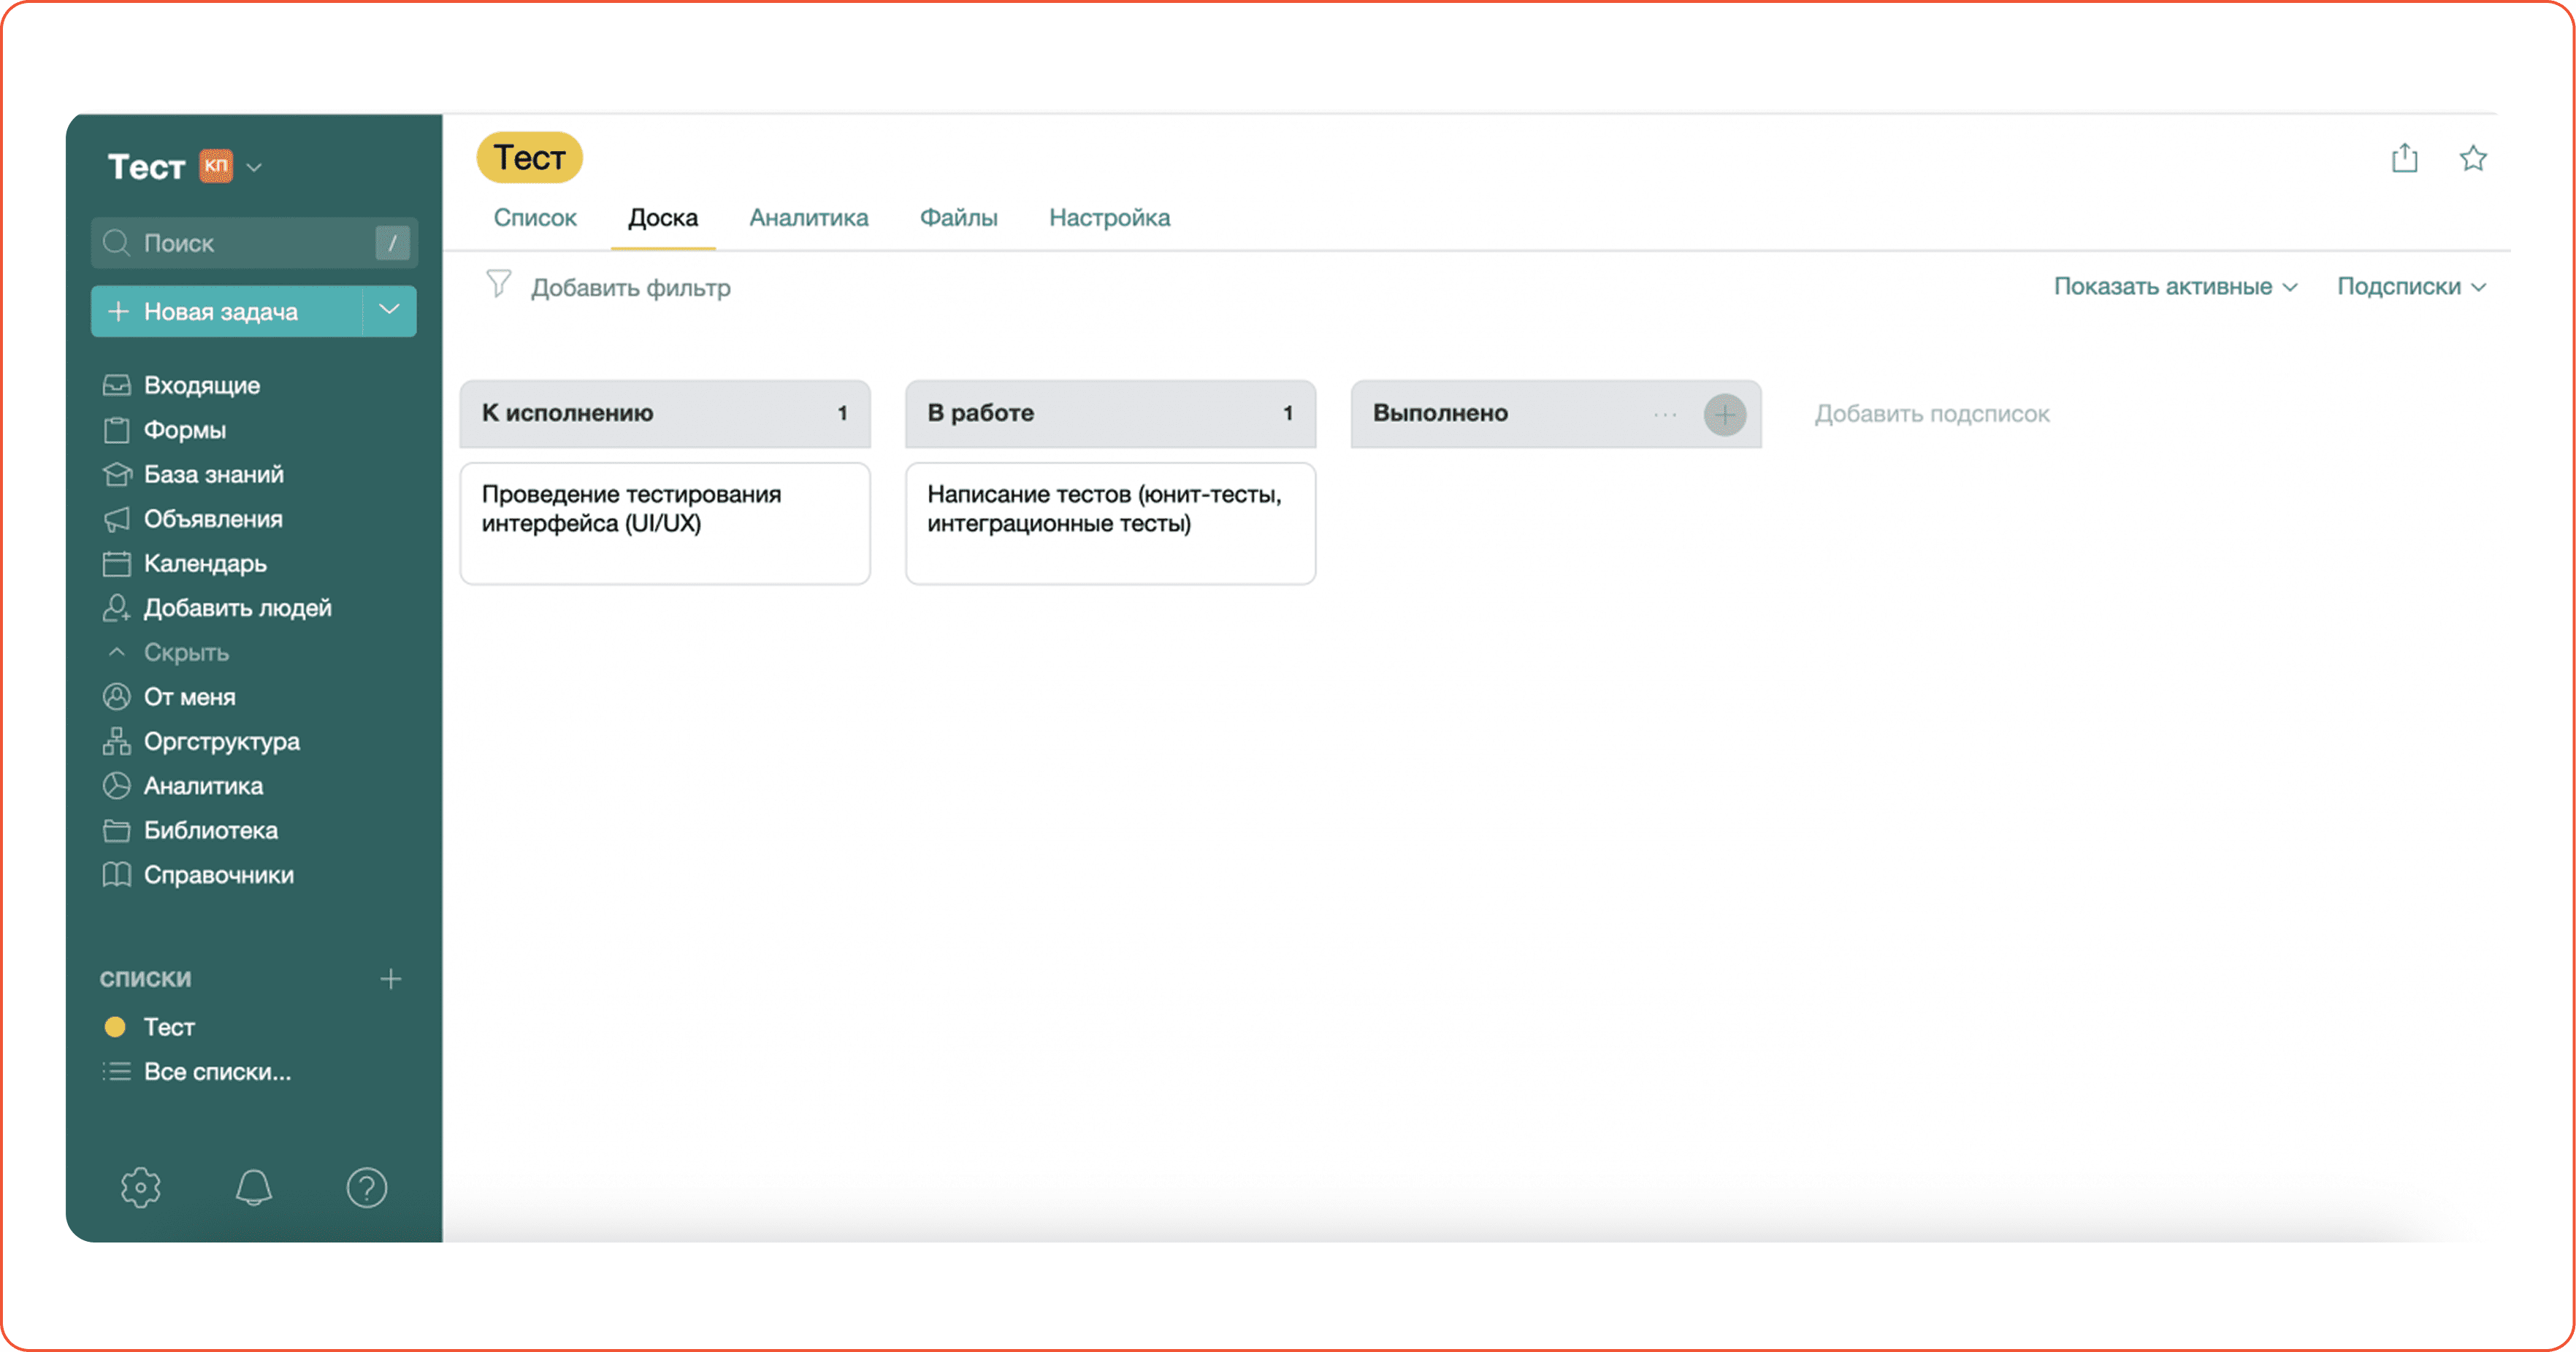Open the Оргструктура hierarchy icon
Viewport: 2576px width, 1352px height.
coord(116,742)
